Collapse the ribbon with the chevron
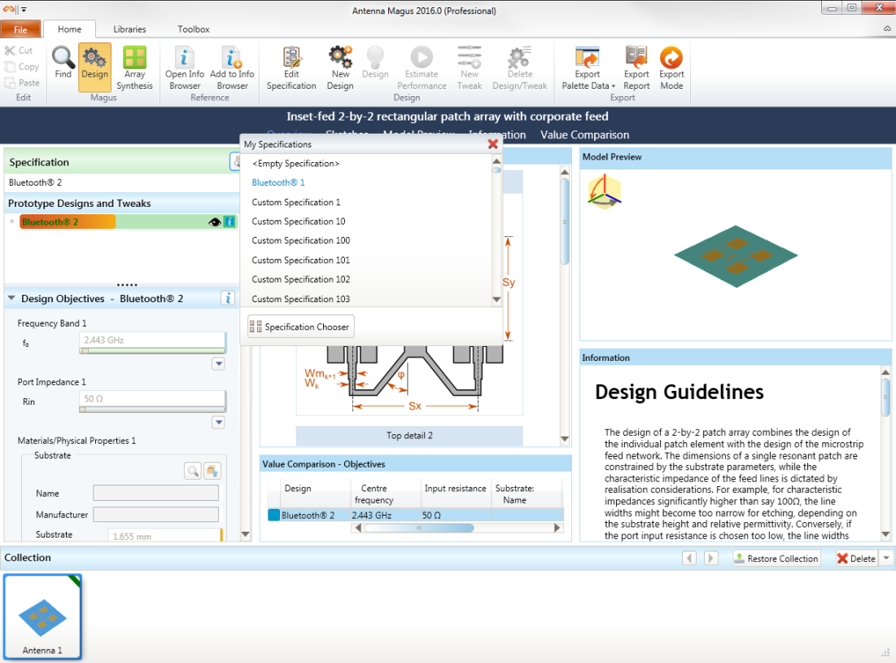Screen dimensions: 896x663 pyautogui.click(x=887, y=29)
